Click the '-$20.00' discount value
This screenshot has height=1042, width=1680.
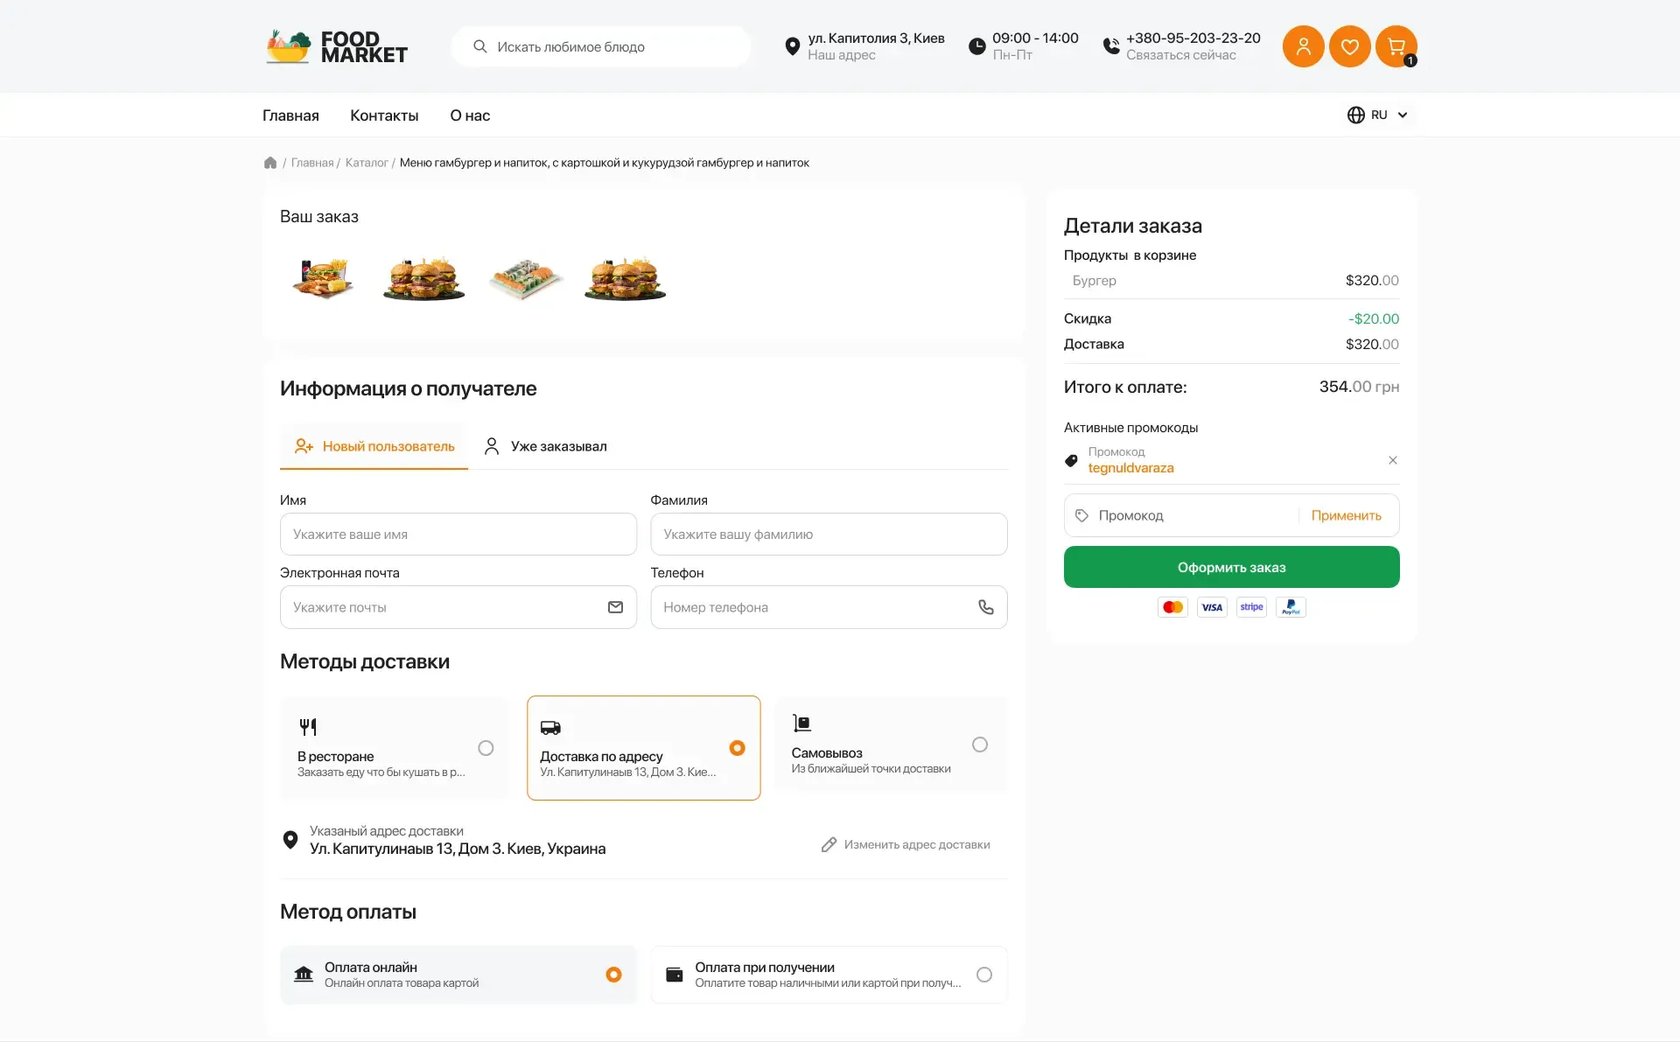(1373, 318)
